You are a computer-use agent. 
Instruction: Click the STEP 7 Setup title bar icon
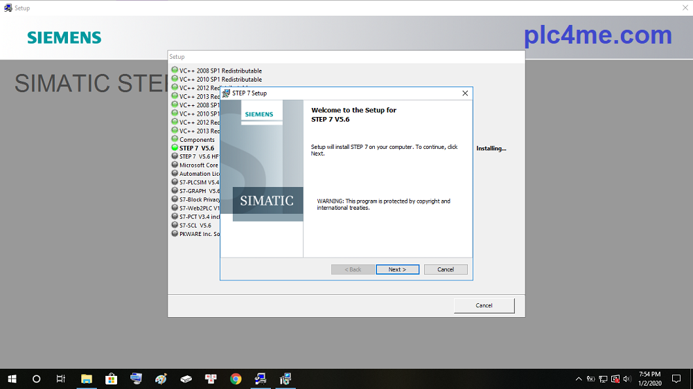pyautogui.click(x=227, y=93)
